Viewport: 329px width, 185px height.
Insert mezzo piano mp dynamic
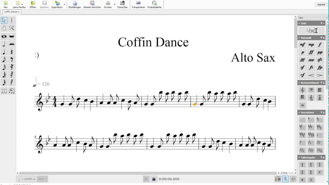tap(311, 45)
